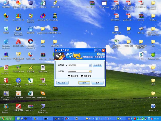Viewport: 161px width, 121px height.
Task: Select the Client.exe desktop icon
Action: [x=104, y=3]
